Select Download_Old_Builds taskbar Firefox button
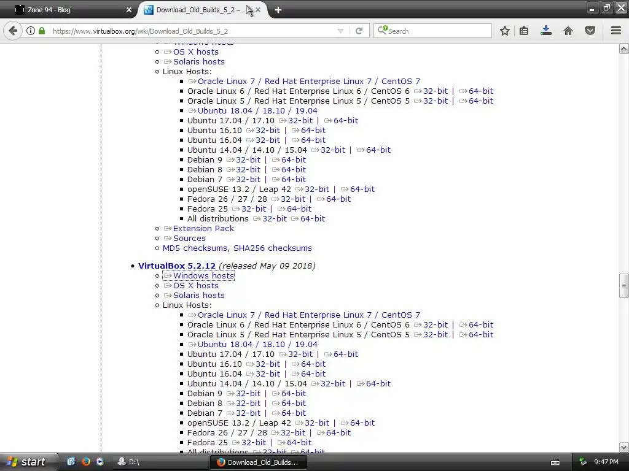The width and height of the screenshot is (629, 471). pos(259,462)
